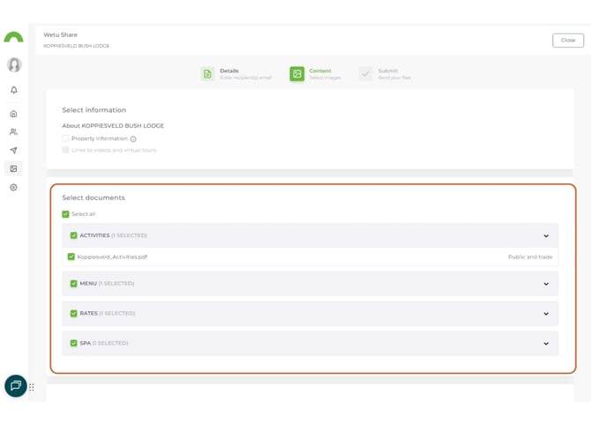Click the paper plane share icon

click(13, 151)
